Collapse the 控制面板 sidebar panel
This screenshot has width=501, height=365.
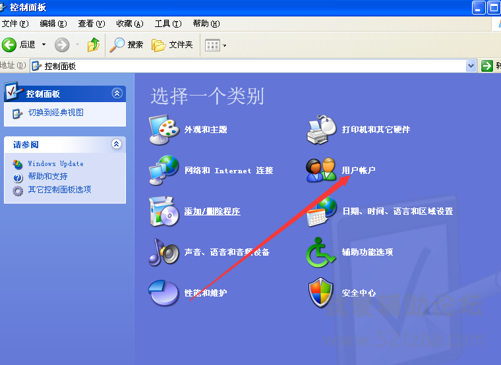click(x=117, y=94)
